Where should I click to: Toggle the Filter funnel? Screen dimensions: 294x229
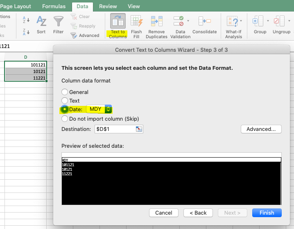tap(58, 25)
